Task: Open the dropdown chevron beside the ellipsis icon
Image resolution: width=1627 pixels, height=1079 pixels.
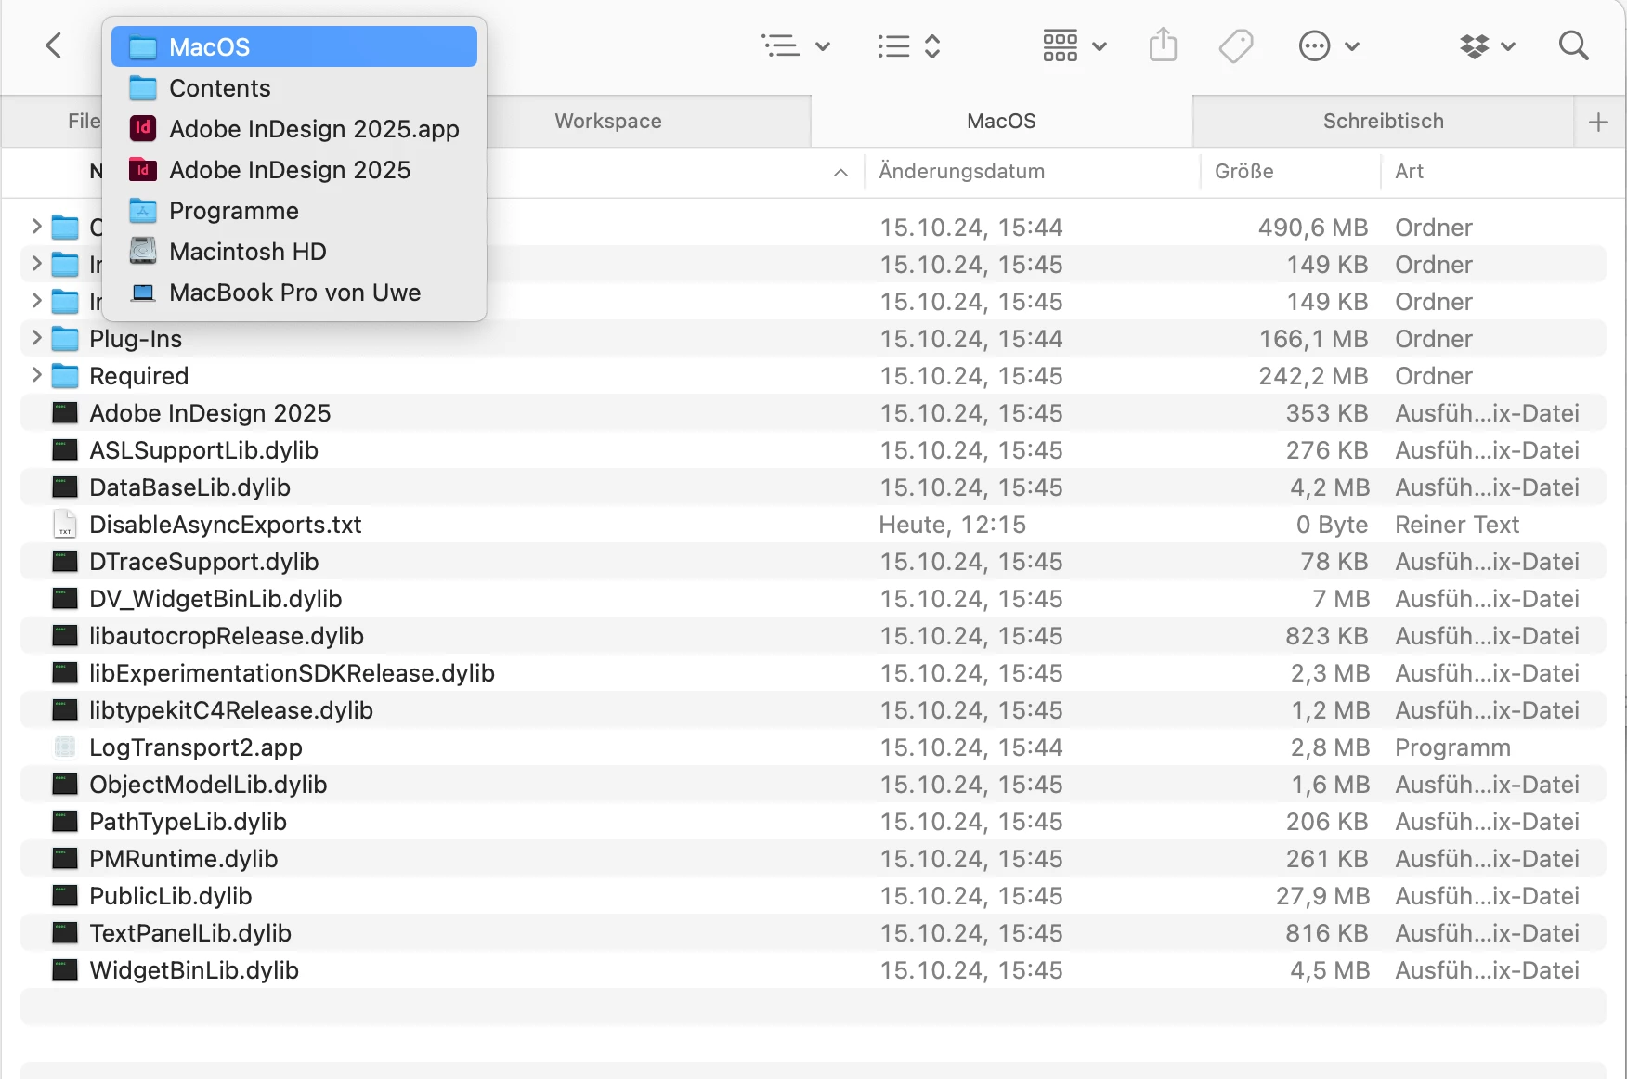Action: click(x=1352, y=46)
